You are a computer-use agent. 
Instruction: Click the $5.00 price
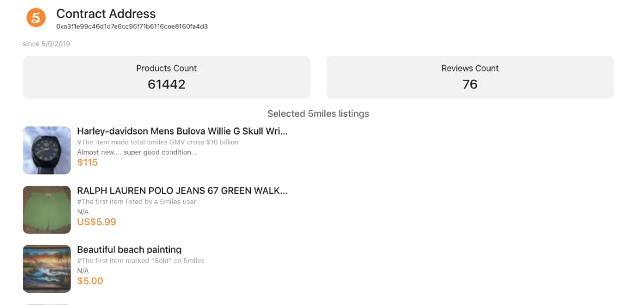point(90,281)
